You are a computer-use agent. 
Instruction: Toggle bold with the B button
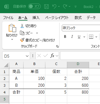[65, 36]
